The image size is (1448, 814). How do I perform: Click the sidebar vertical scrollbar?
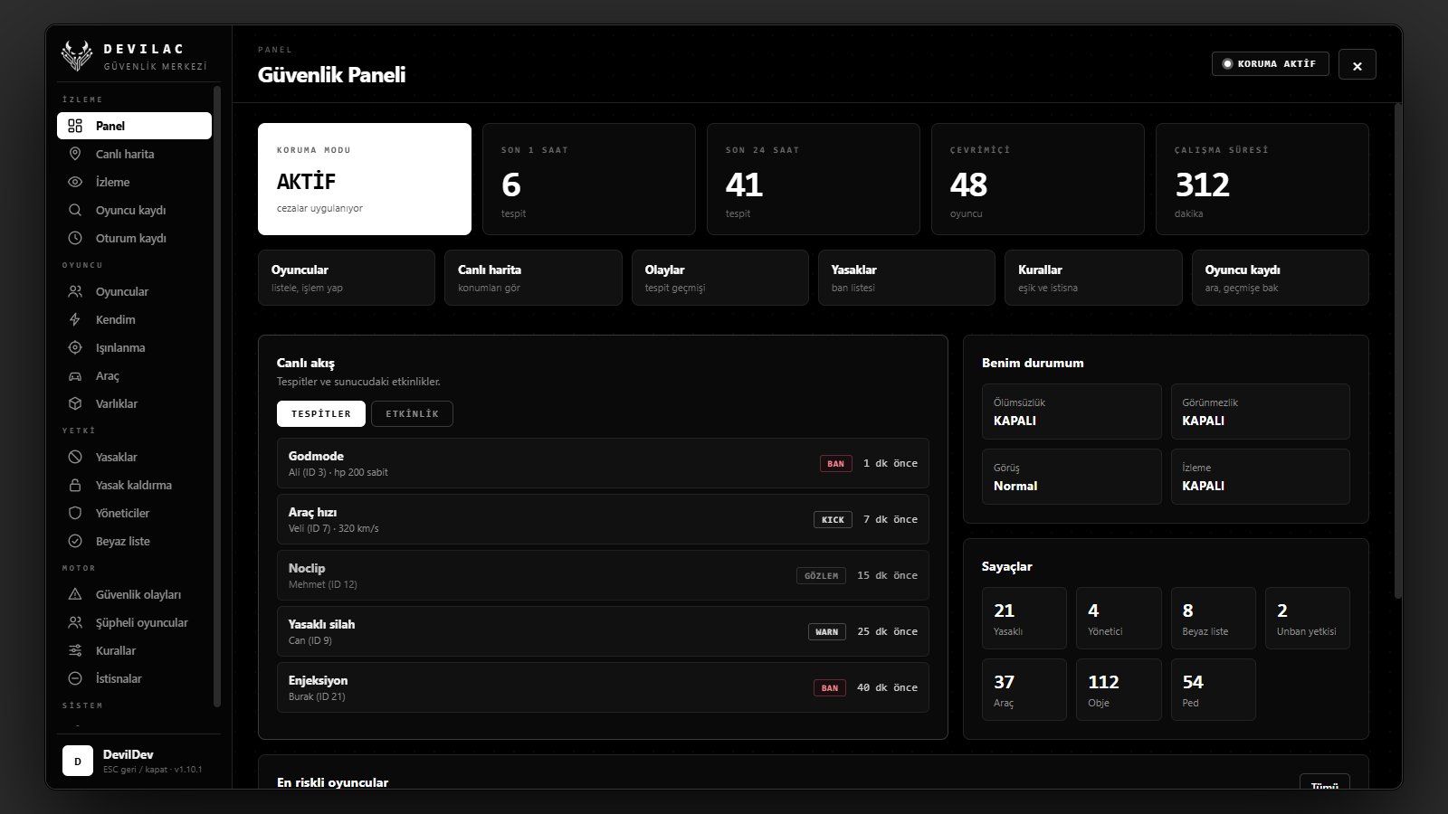coord(216,396)
